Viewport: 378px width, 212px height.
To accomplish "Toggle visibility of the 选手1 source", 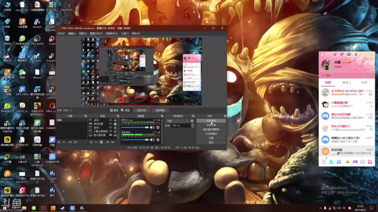I will click(x=111, y=120).
